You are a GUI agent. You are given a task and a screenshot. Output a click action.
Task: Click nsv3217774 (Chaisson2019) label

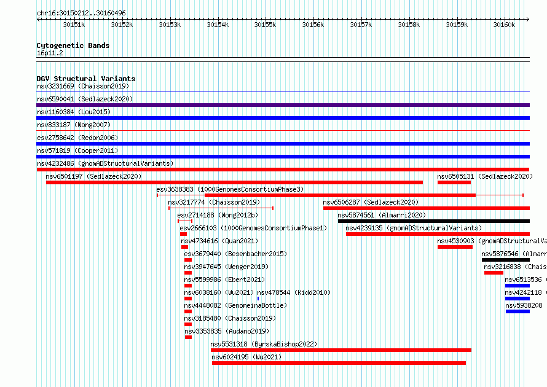tap(214, 202)
